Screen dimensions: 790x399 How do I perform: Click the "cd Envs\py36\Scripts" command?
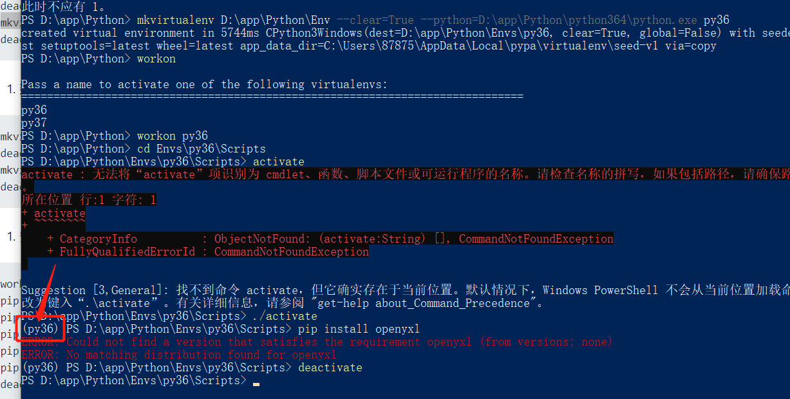tap(201, 149)
